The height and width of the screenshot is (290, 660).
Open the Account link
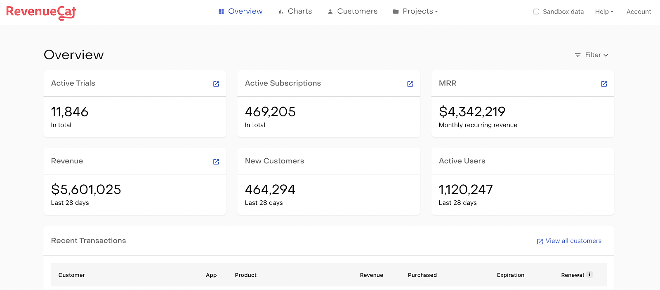point(639,12)
